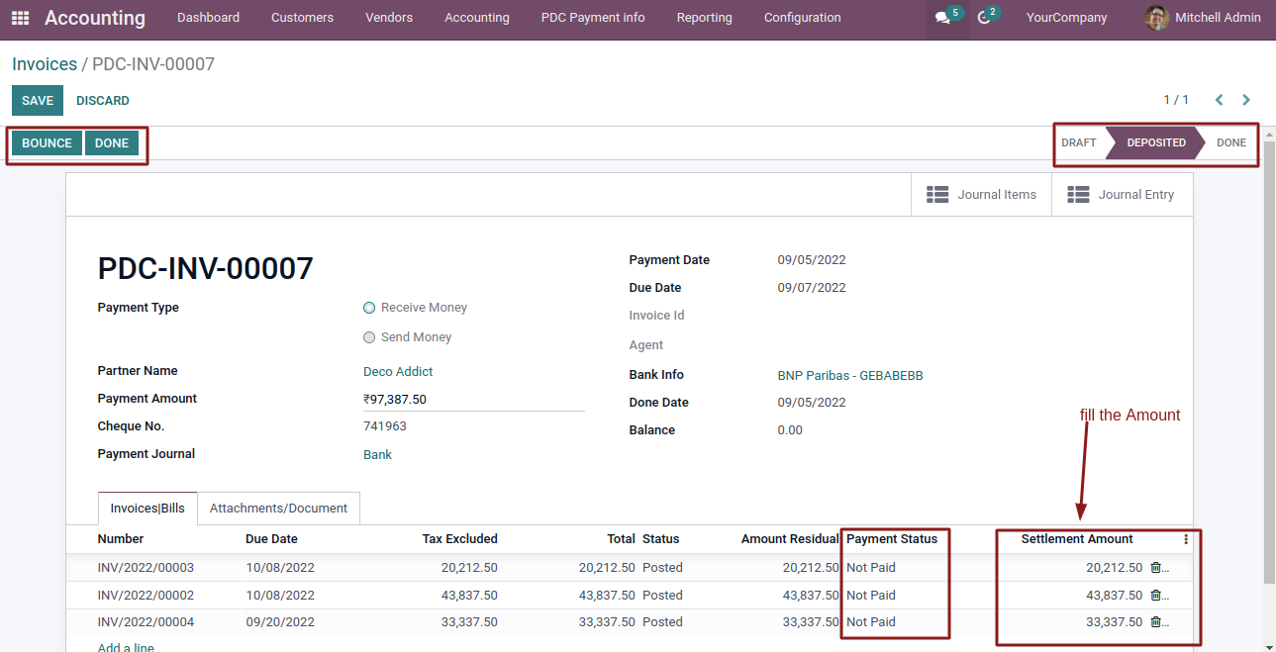Select DEPOSITED status stage

pos(1156,142)
